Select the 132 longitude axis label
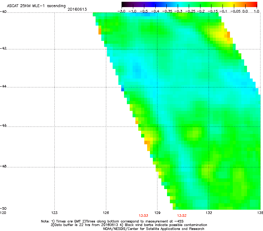The image size is (263, 231). coord(209,213)
